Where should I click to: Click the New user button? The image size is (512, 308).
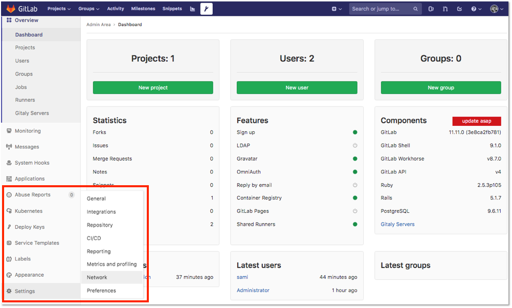(297, 87)
